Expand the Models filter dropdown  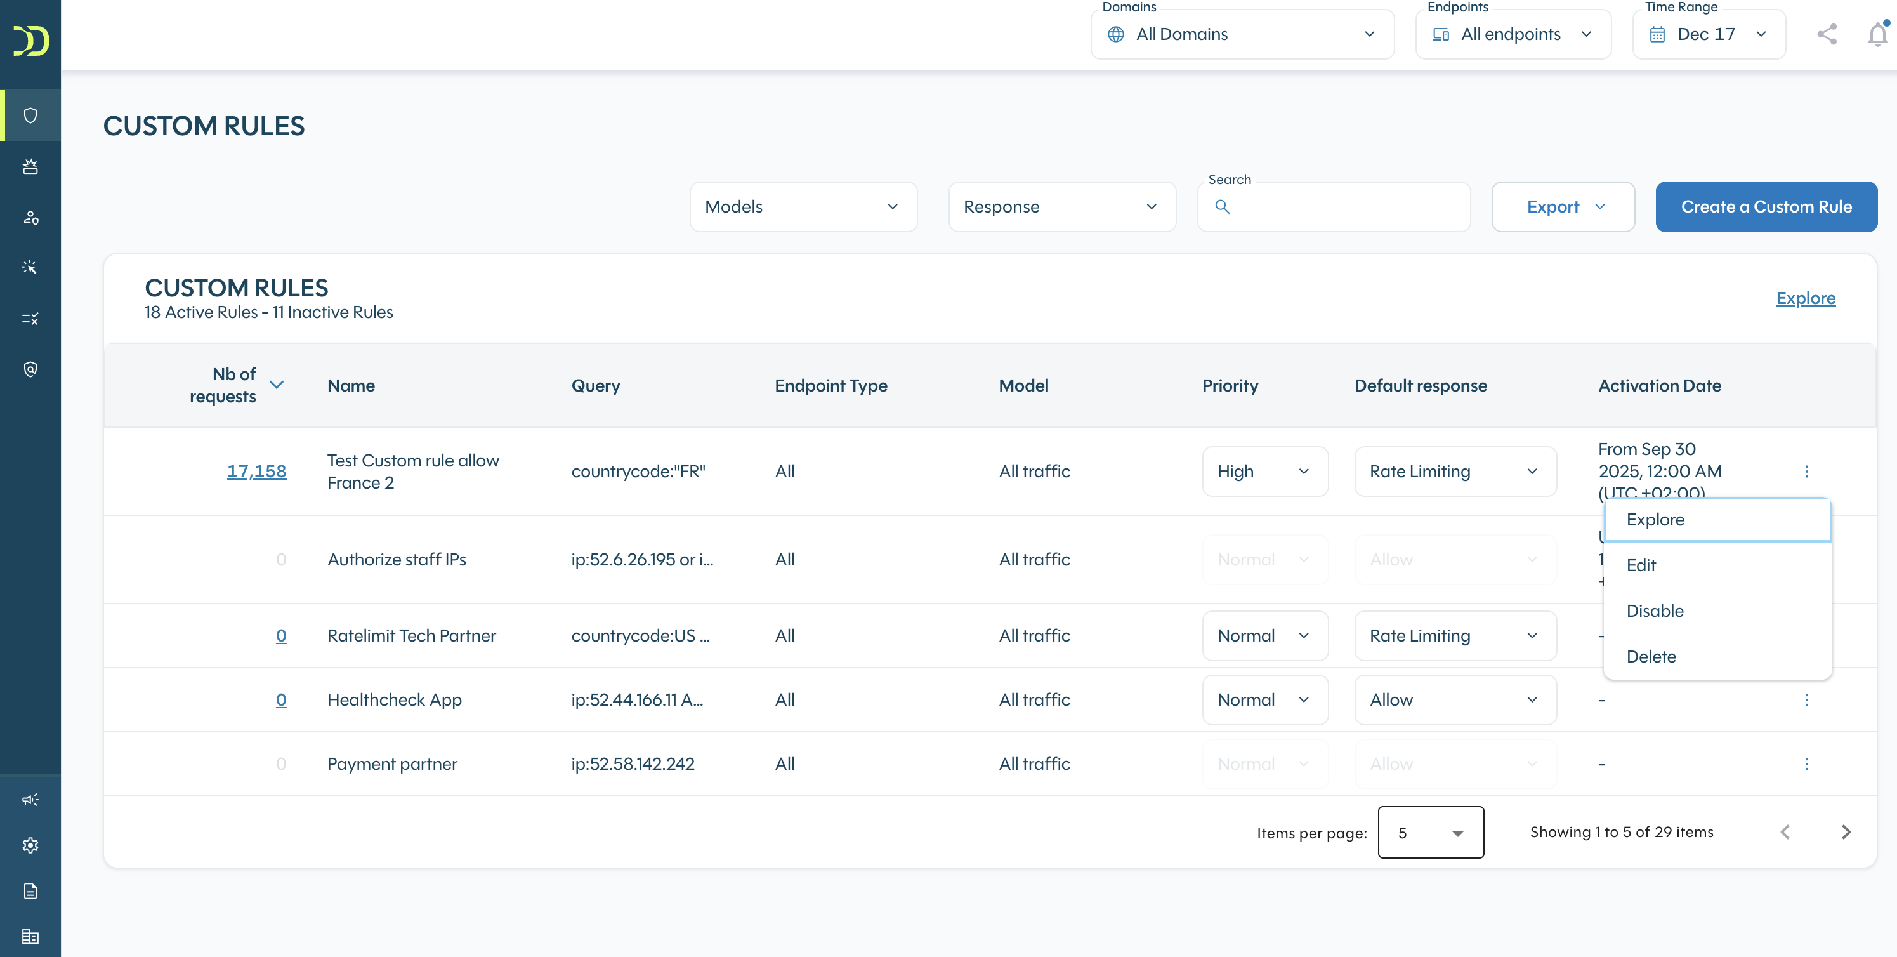[803, 206]
